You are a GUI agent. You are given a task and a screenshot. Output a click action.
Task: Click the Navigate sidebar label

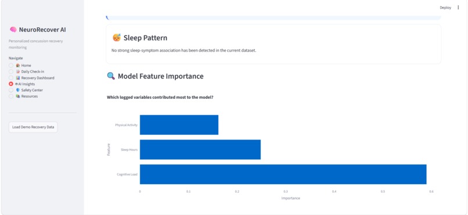click(16, 58)
